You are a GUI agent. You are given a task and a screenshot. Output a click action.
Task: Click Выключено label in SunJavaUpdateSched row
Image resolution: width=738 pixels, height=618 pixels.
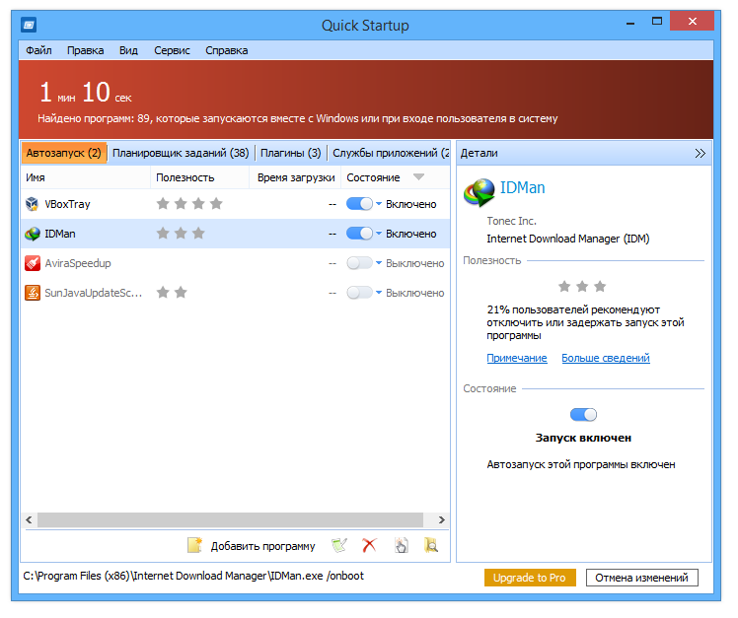click(x=415, y=293)
